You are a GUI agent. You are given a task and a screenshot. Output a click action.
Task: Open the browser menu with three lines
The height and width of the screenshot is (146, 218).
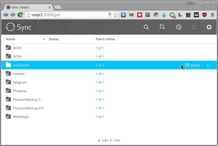coord(212,15)
